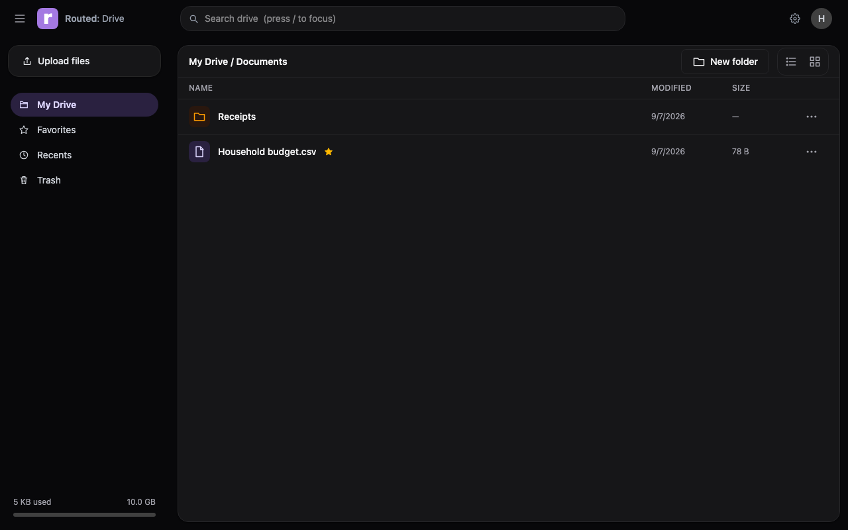Select My Drive in the sidebar
Viewport: 848px width, 530px height.
point(84,105)
